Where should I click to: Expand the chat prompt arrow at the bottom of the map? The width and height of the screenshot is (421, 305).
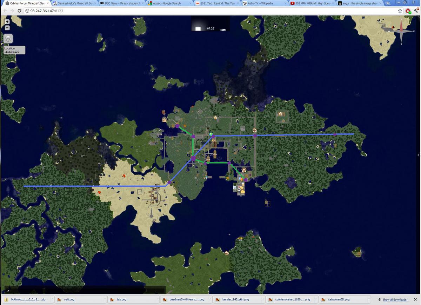click(8, 291)
